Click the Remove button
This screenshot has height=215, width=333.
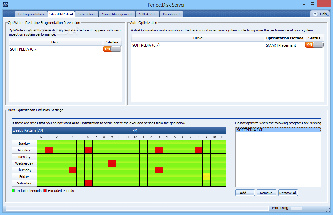point(266,193)
